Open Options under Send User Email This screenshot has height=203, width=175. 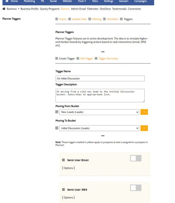(68, 168)
